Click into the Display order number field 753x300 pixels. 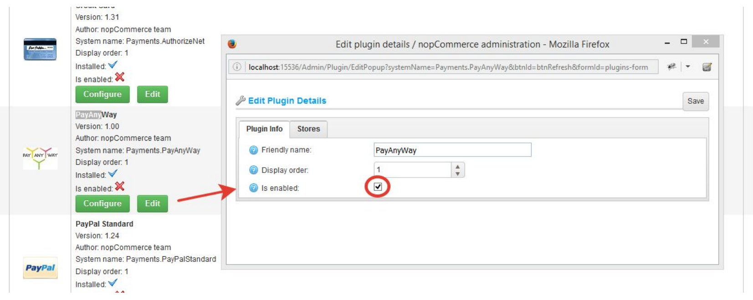(x=413, y=170)
